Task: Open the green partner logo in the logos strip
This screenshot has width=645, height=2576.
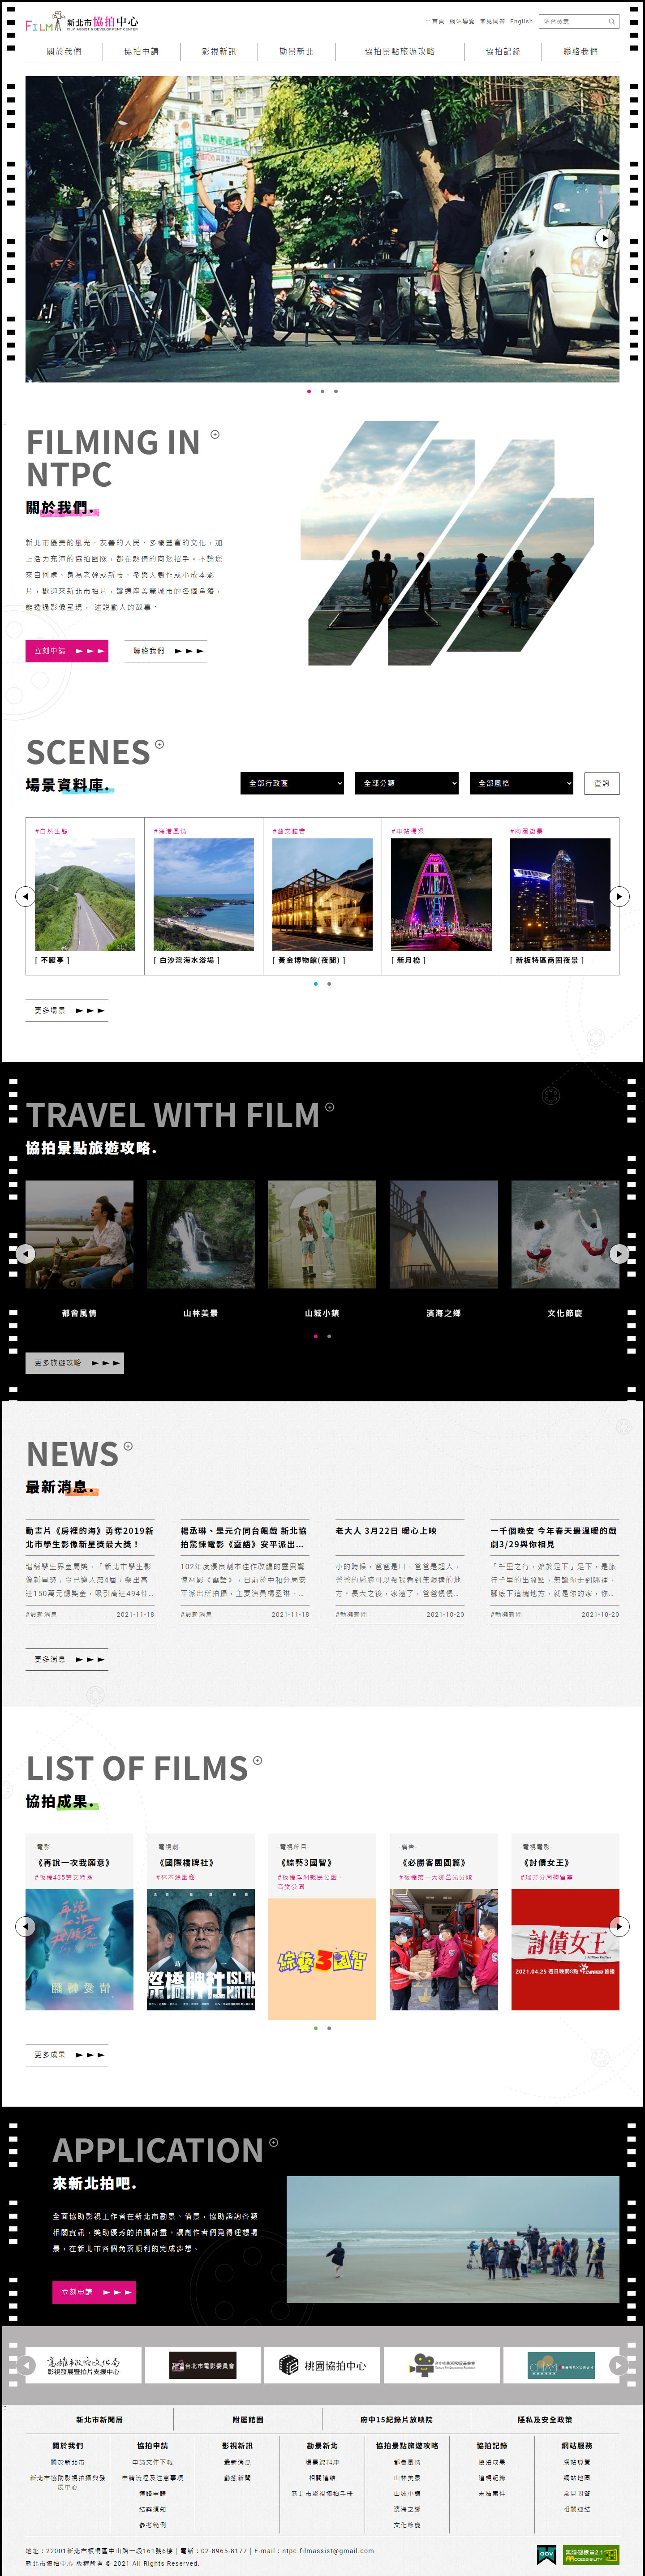Action: pyautogui.click(x=561, y=2365)
